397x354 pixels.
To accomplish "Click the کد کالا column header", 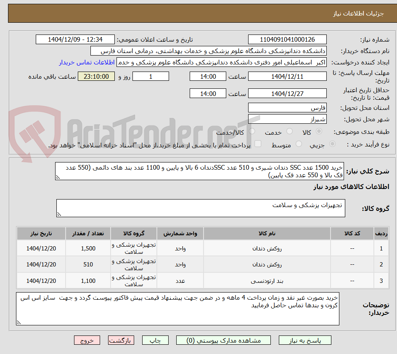I will click(352, 233).
